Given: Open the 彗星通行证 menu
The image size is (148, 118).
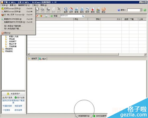Looking at the screenshot, I should (x=24, y=5).
